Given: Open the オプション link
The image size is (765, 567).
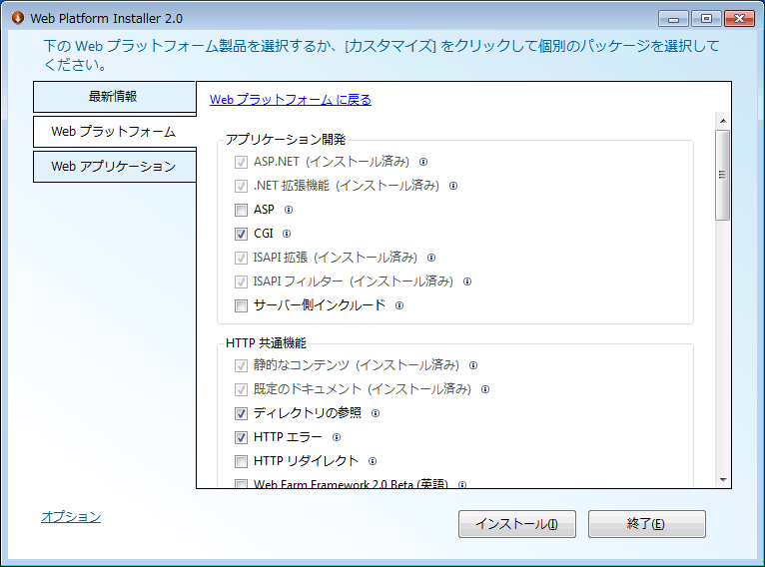Looking at the screenshot, I should [x=71, y=517].
